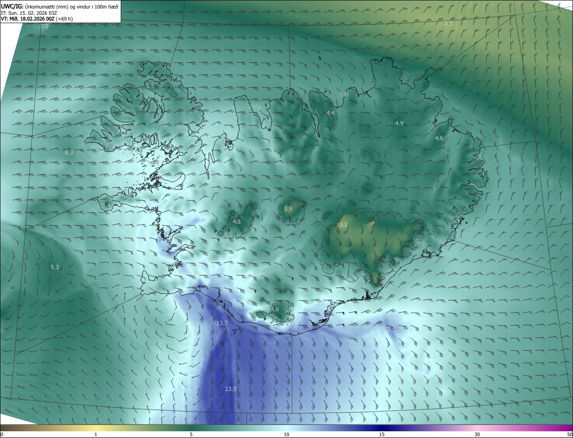The width and height of the screenshot is (573, 438).
Task: Click the valid time 'VT: Mið. 18.02.2026 00Z (+69 h)'
Action: tap(37, 19)
